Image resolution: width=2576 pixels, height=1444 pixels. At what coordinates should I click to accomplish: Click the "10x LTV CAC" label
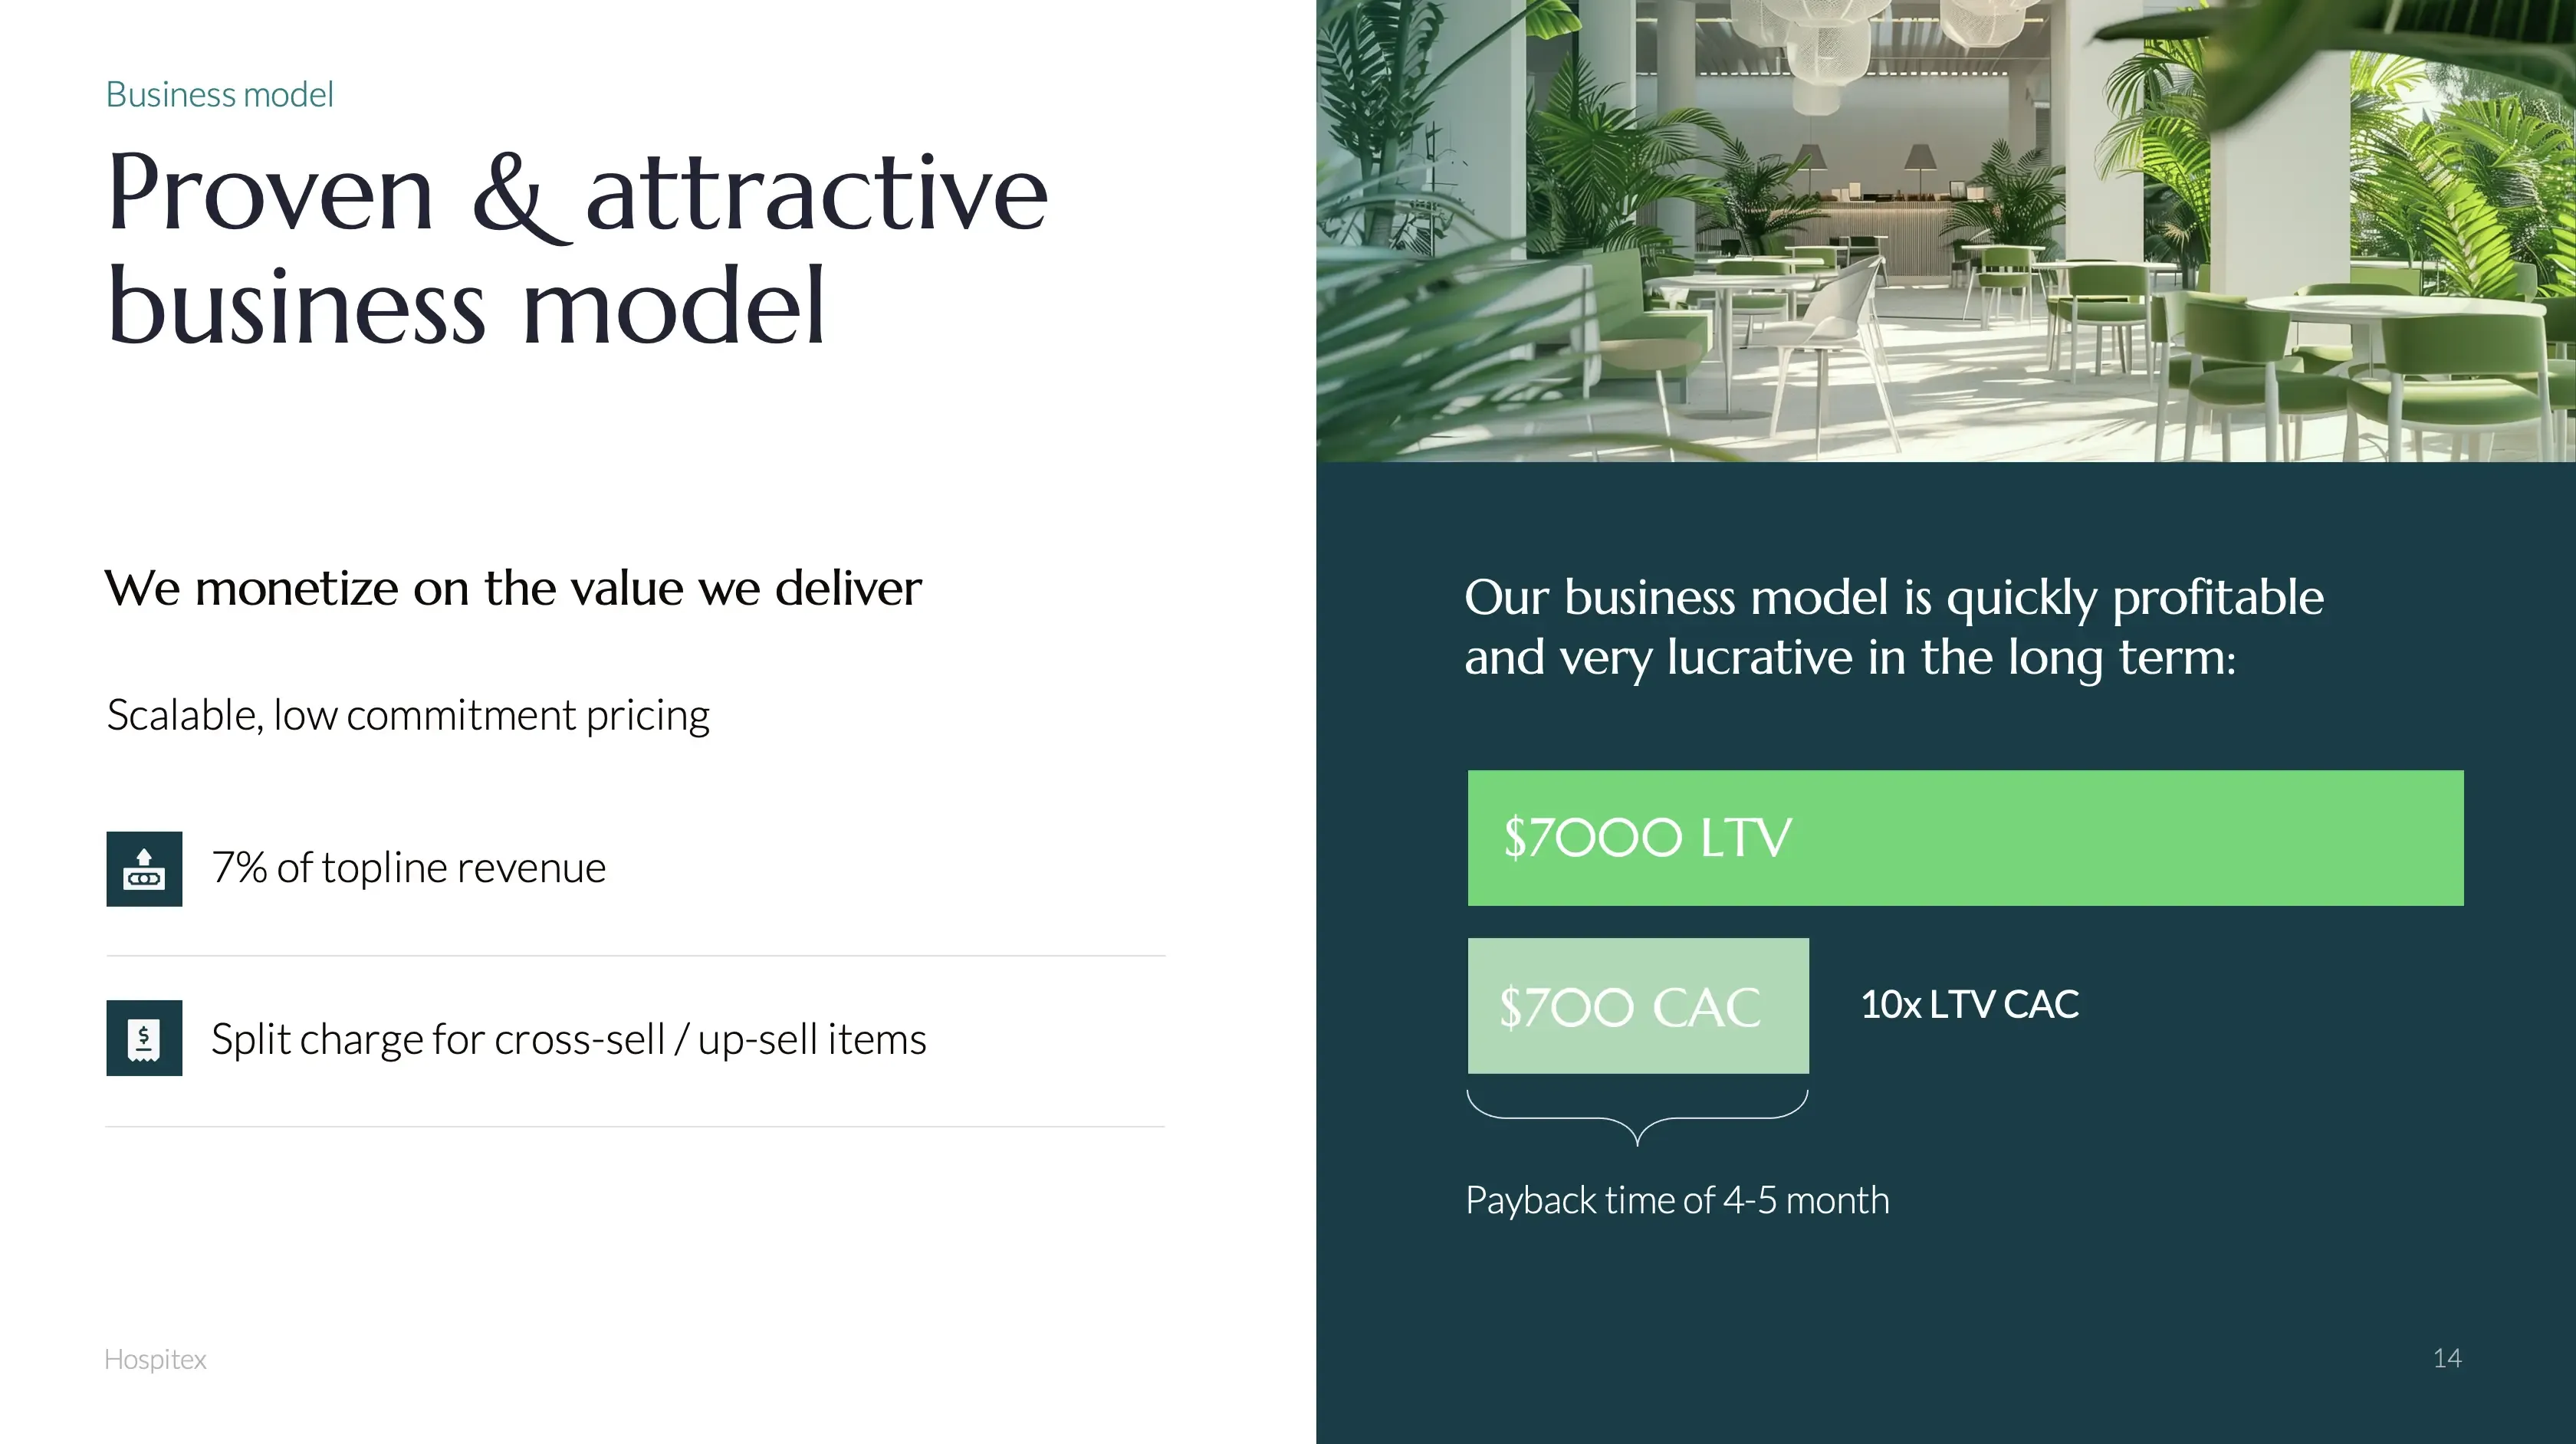pos(1969,1004)
